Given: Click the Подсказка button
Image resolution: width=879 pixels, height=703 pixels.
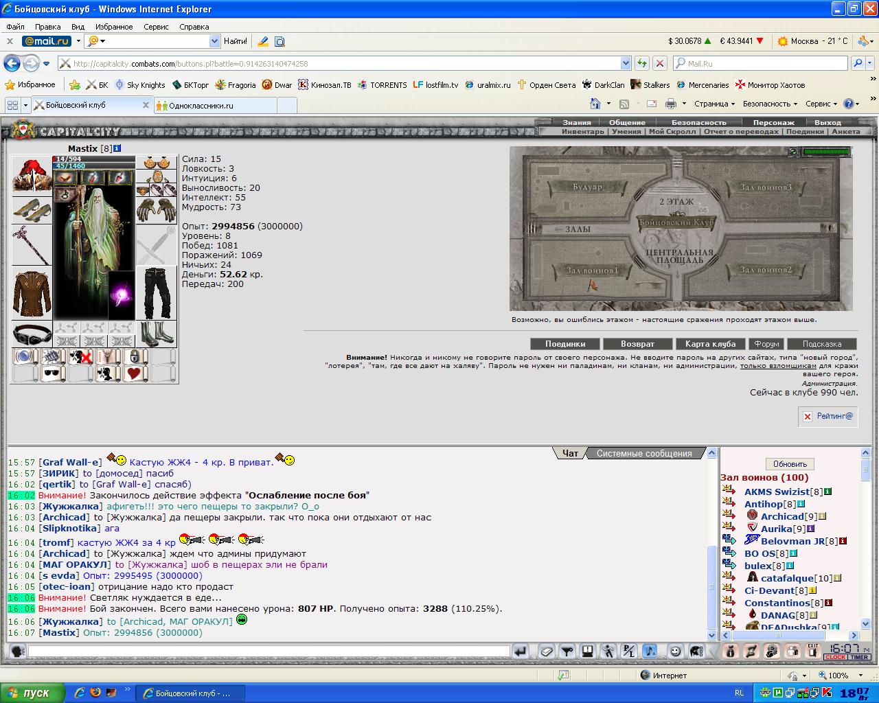Looking at the screenshot, I should 822,344.
